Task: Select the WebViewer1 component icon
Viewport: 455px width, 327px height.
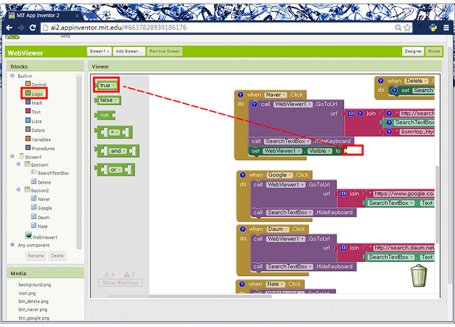Action: pos(28,235)
